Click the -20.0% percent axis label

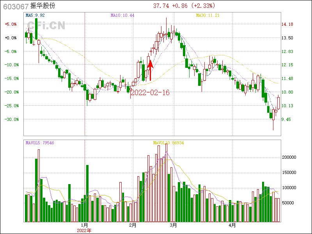pyautogui.click(x=12, y=92)
